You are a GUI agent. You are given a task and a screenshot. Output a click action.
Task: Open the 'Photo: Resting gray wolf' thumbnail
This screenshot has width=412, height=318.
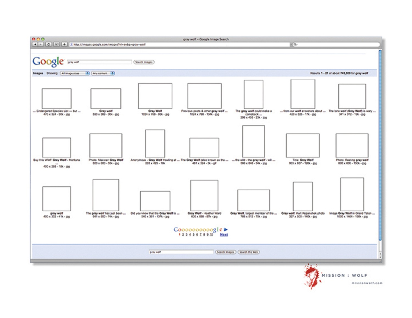(352, 146)
